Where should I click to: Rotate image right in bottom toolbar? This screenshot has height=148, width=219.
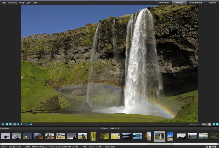point(11,124)
